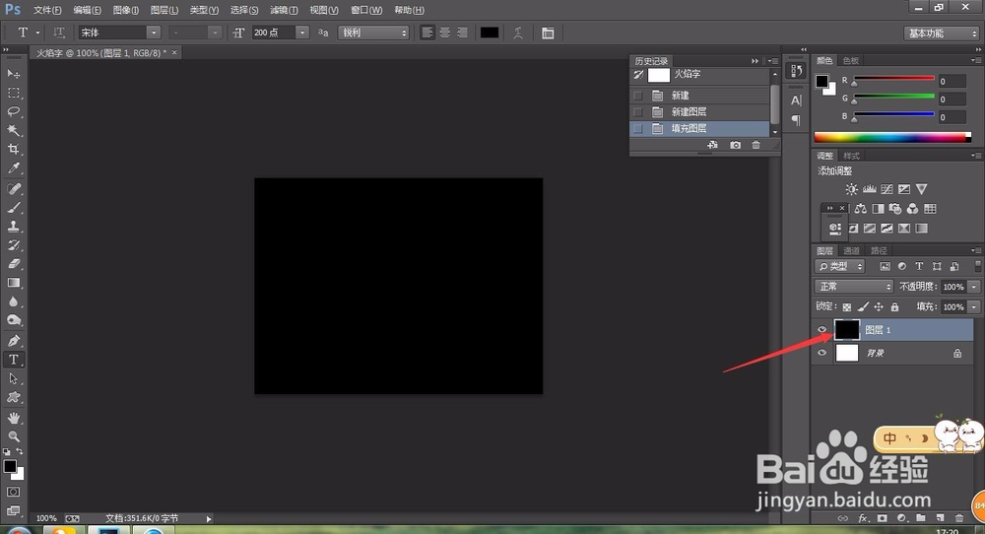Select the Healing Brush tool
985x534 pixels.
tap(13, 189)
